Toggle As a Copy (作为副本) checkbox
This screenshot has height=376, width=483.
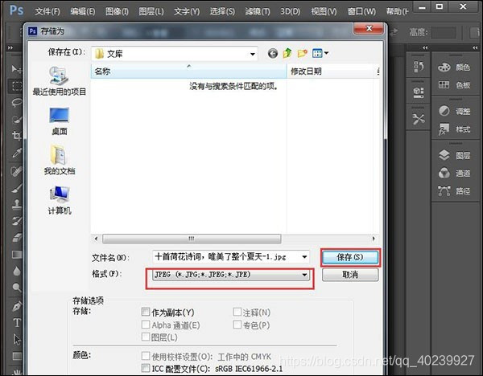[146, 312]
